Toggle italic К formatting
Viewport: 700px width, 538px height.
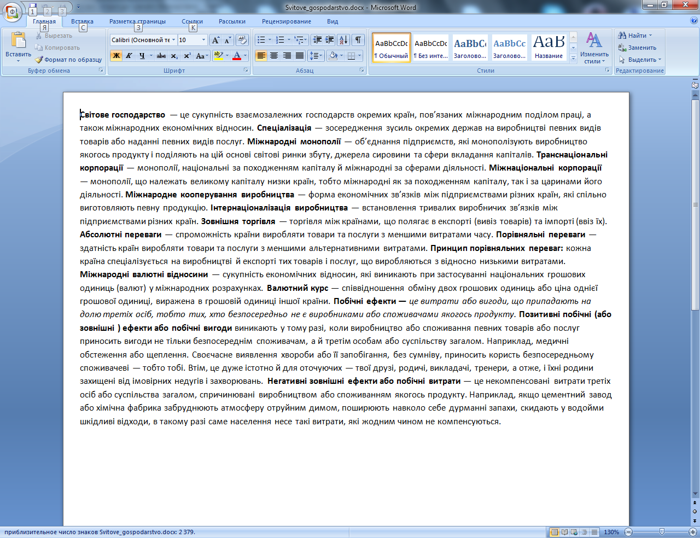pyautogui.click(x=129, y=56)
